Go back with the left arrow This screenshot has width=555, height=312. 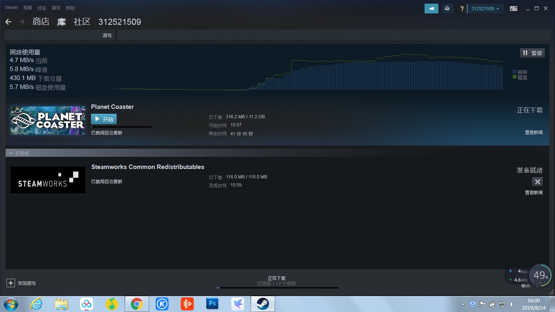(9, 22)
